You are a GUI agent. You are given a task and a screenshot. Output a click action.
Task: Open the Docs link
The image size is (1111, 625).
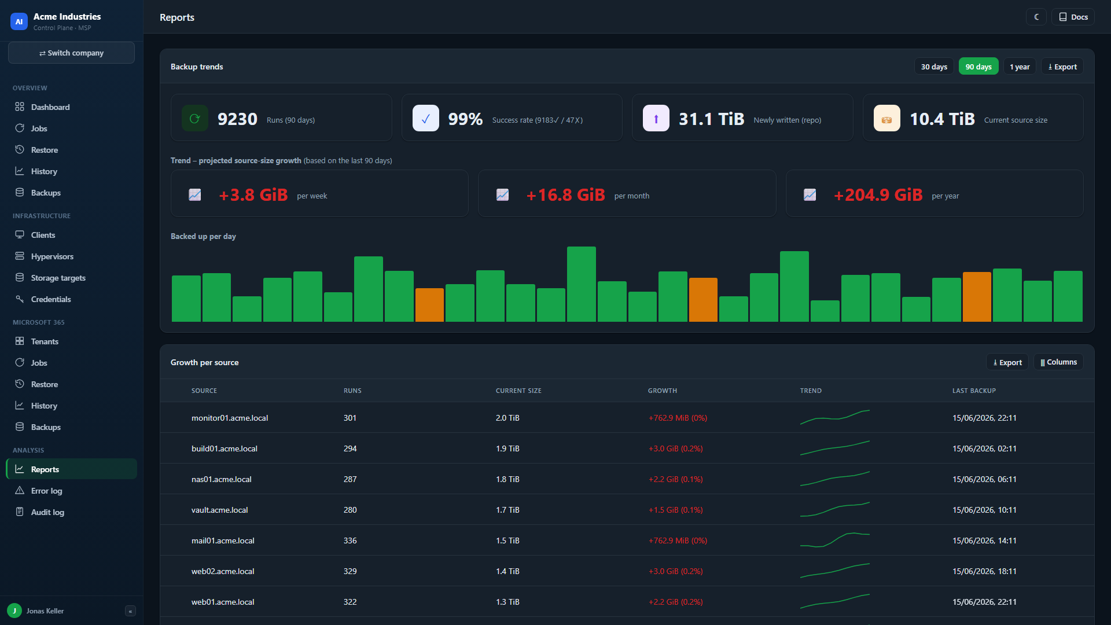coord(1073,17)
